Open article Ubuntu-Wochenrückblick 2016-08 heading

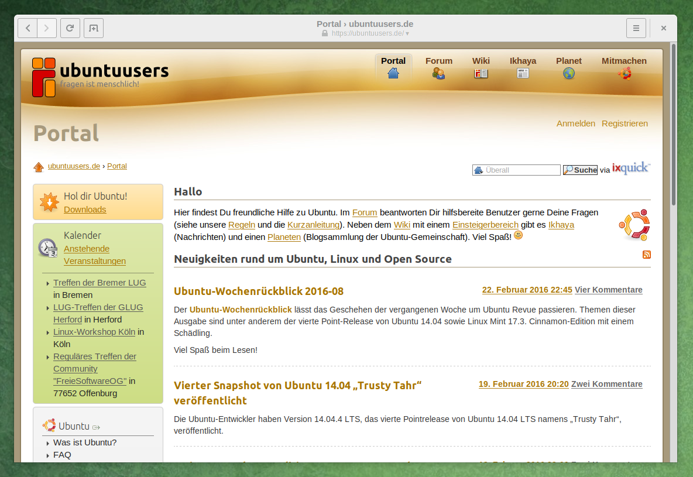pyautogui.click(x=259, y=291)
